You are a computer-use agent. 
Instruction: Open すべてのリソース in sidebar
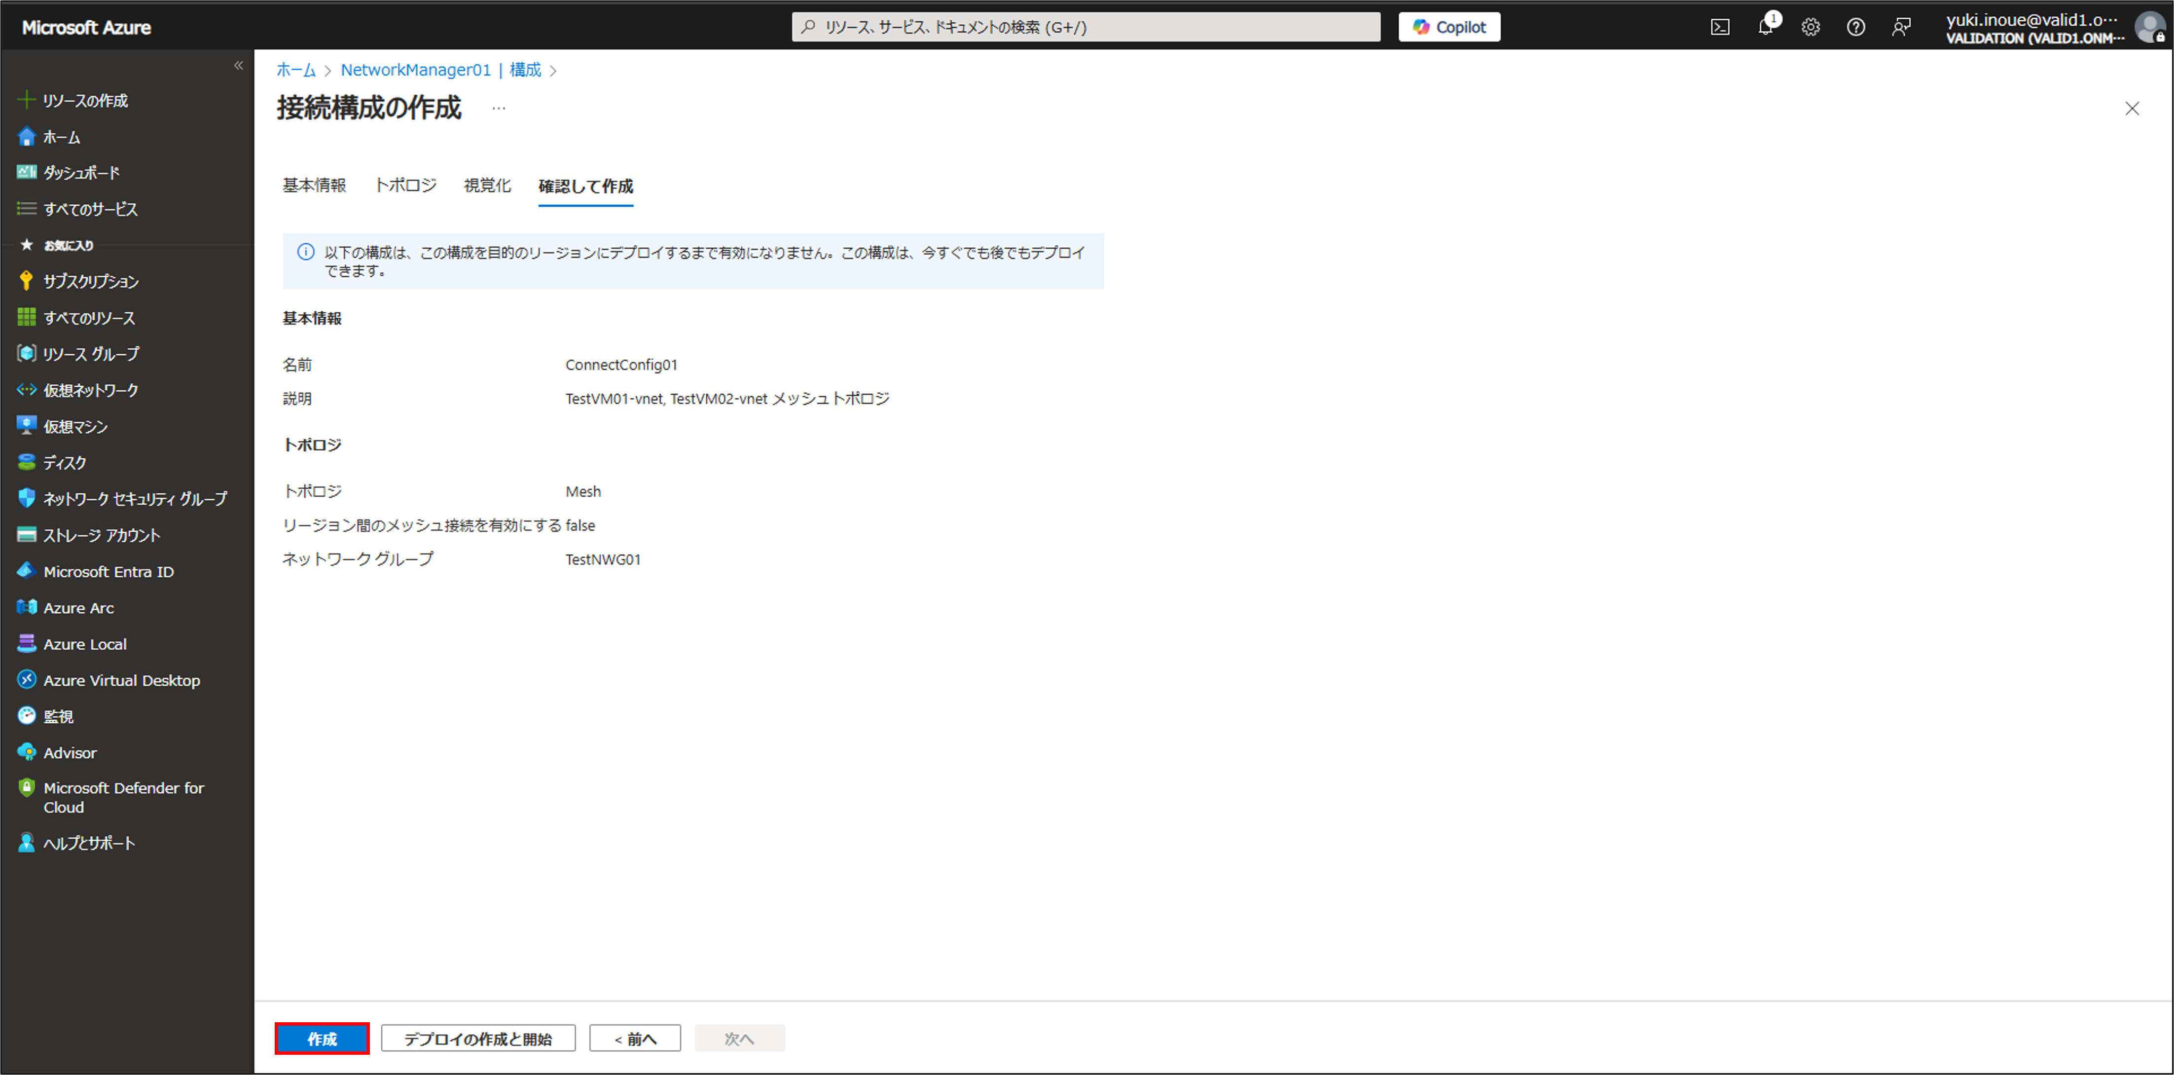[x=76, y=318]
